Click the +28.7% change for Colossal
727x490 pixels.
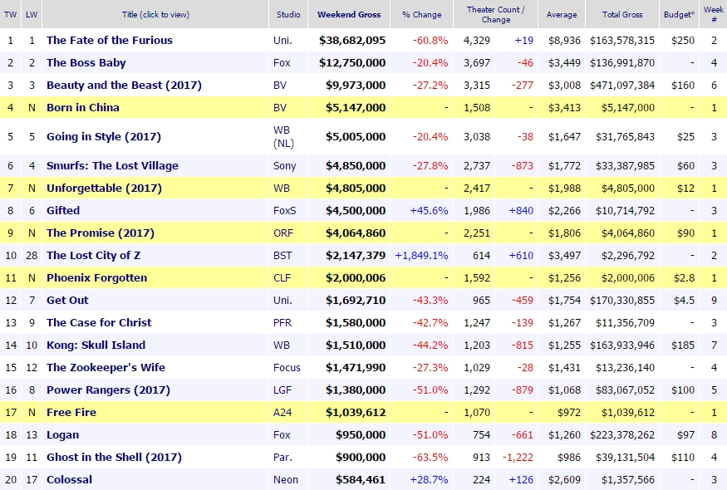pyautogui.click(x=429, y=479)
